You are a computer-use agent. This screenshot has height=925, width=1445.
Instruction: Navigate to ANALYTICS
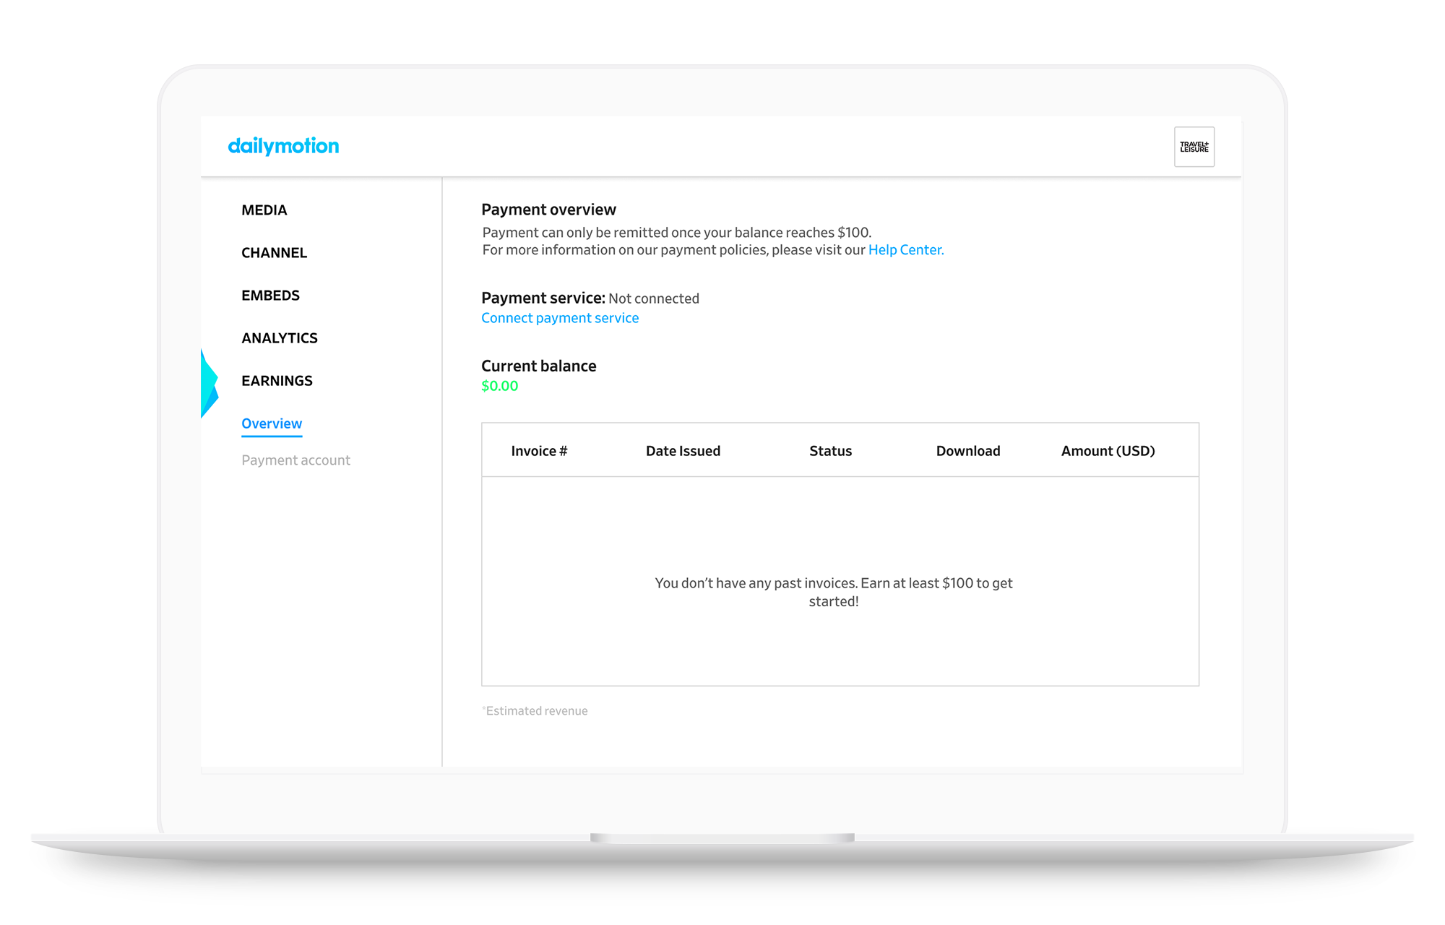[279, 338]
